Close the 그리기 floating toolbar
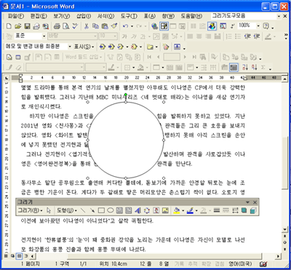291x270 pixels. click(255, 202)
